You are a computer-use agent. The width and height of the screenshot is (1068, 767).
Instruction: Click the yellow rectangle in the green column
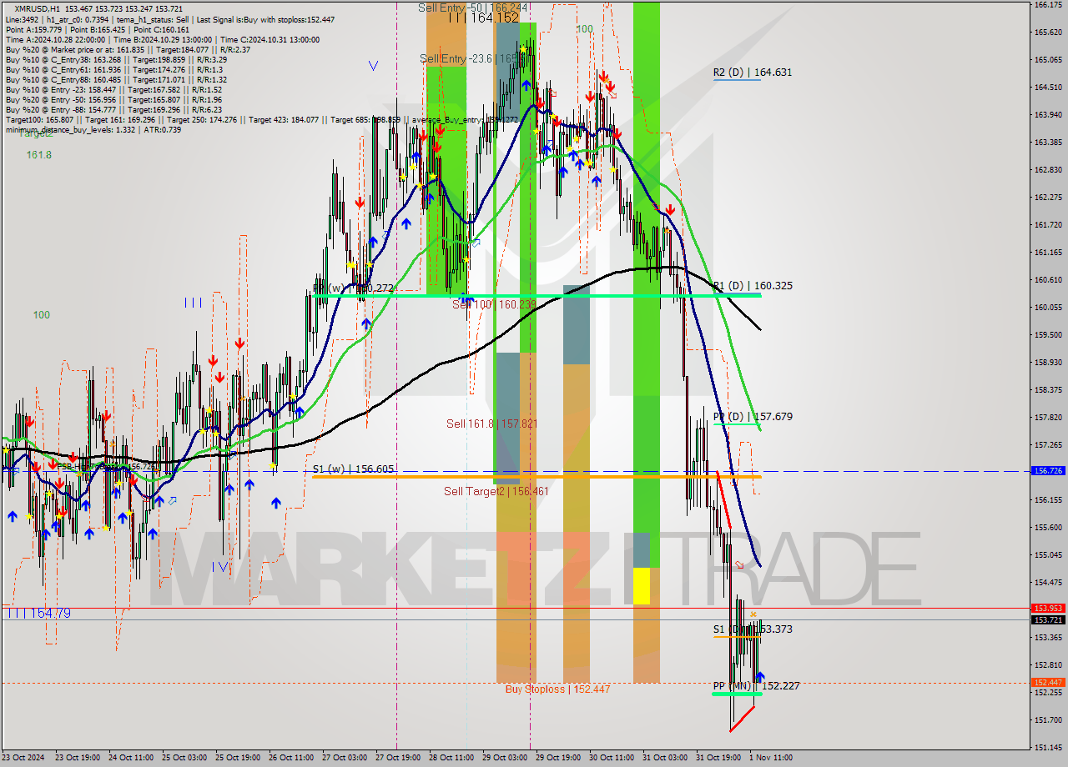coord(641,585)
